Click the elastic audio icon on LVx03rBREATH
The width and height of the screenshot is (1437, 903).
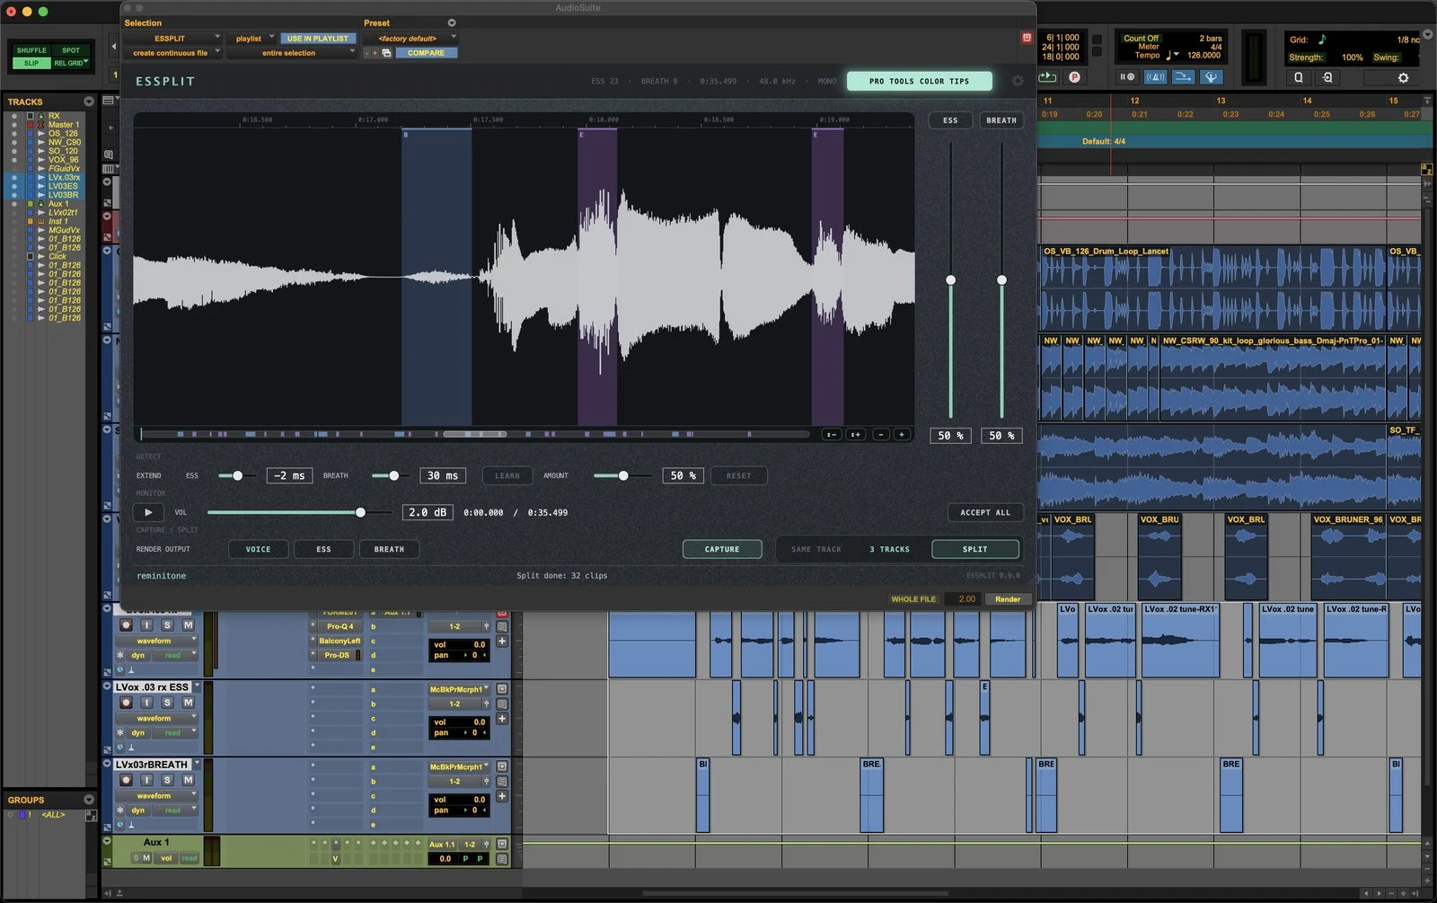tap(120, 824)
